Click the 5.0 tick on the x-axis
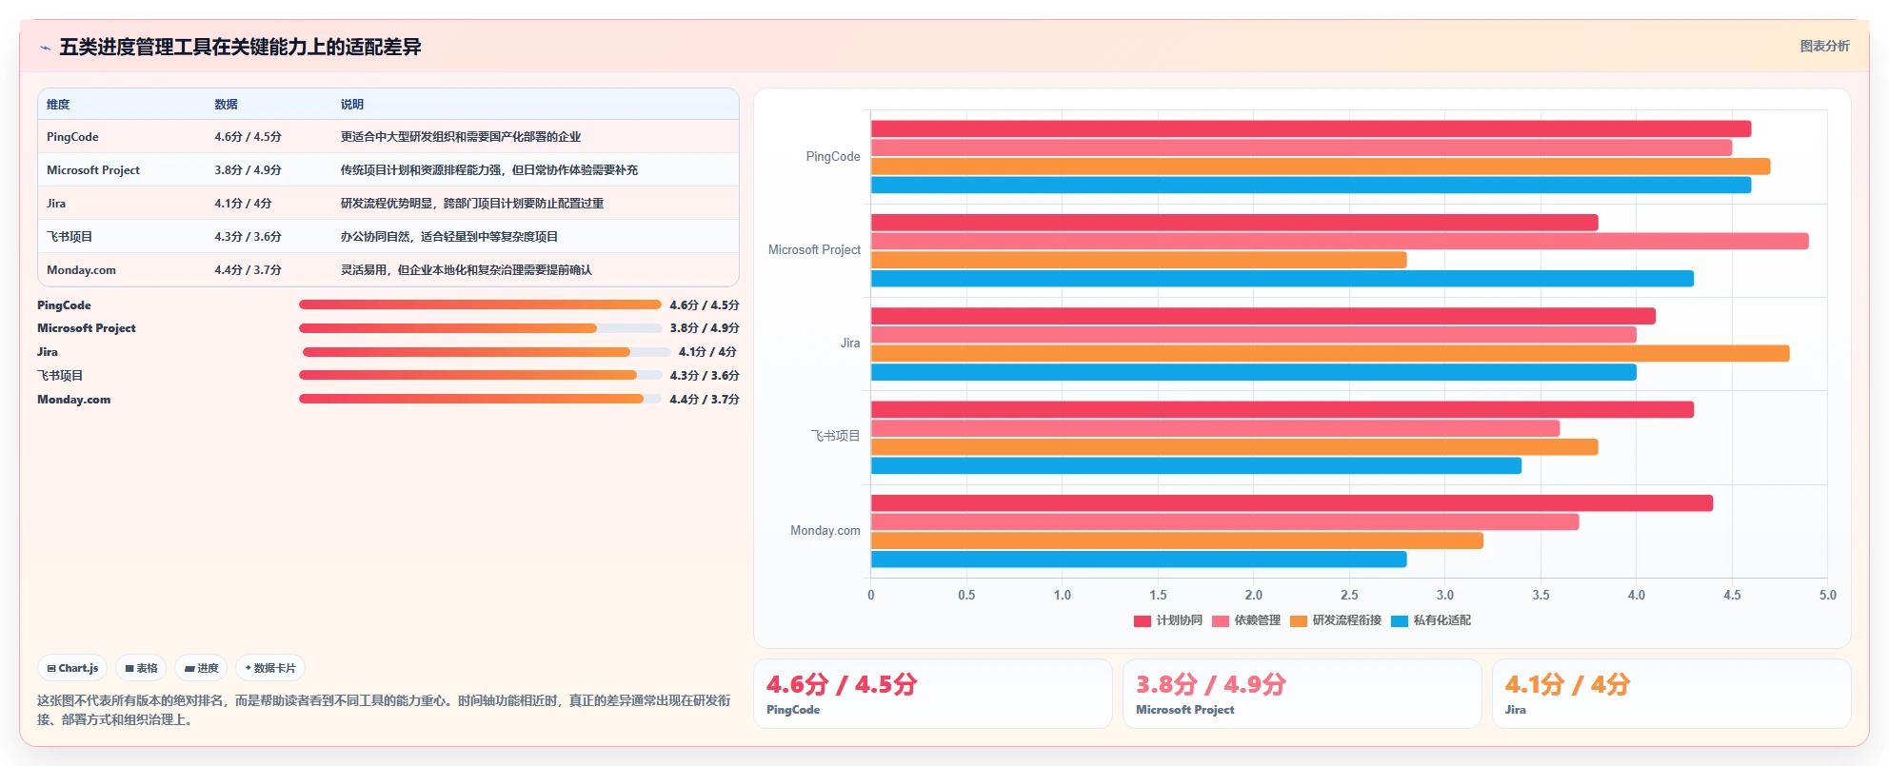1889x766 pixels. pos(1827,595)
